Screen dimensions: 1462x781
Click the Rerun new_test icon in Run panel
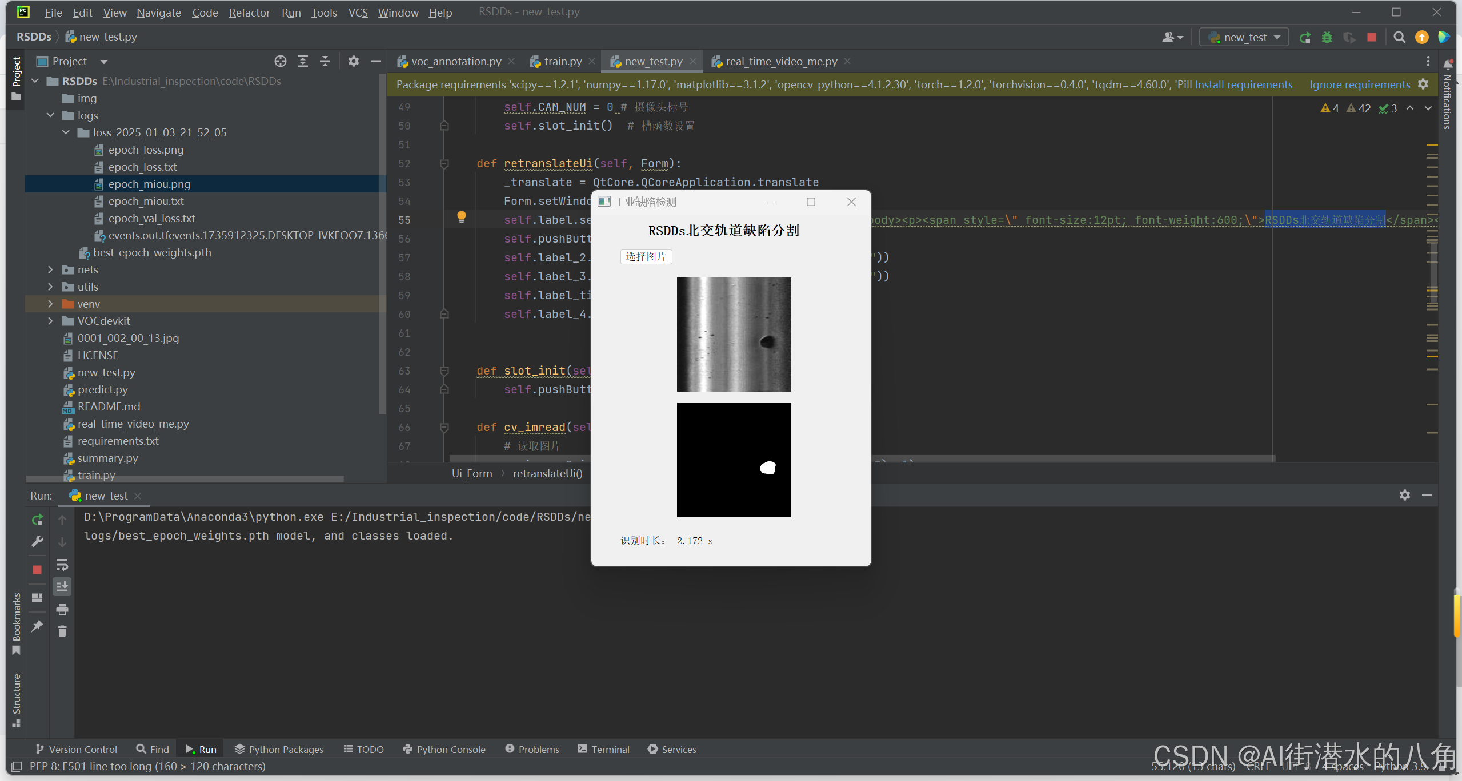click(37, 520)
